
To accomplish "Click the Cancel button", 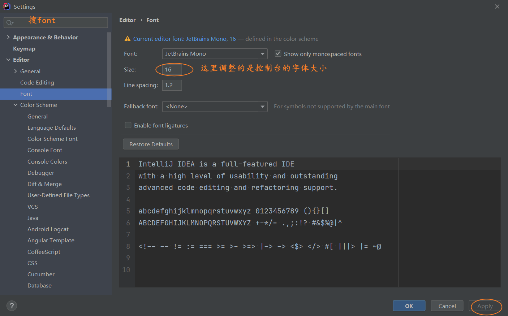I will click(x=447, y=306).
